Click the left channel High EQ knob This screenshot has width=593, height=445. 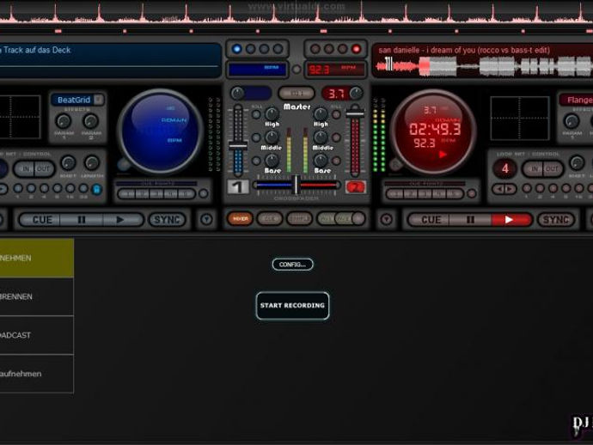coord(272,113)
